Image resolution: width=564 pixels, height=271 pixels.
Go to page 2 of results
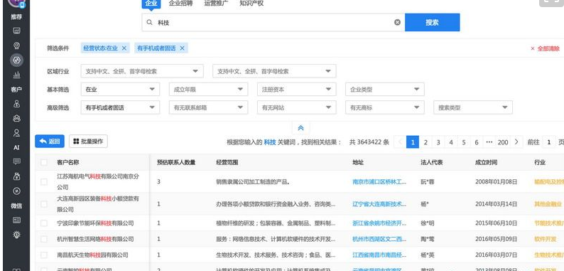425,142
